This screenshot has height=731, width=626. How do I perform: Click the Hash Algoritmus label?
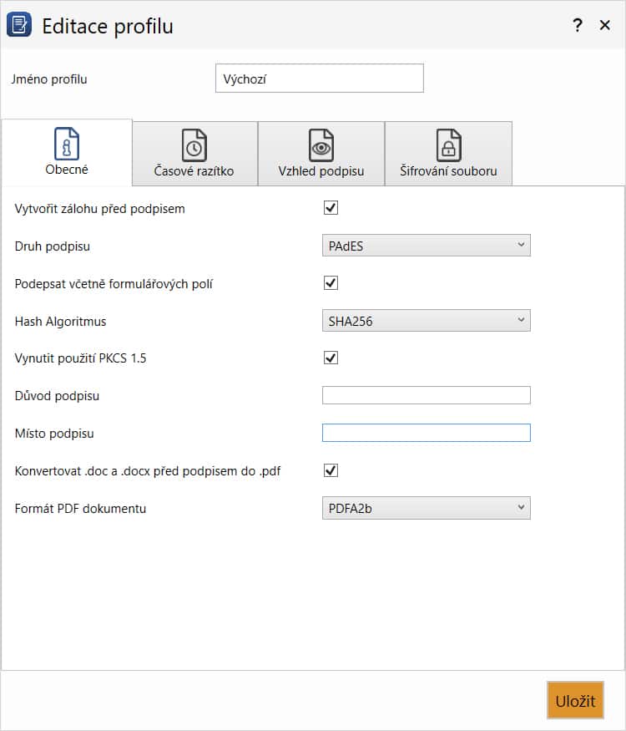coord(61,321)
